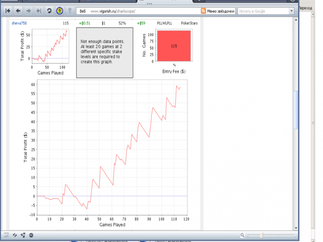Open the sheva758 player link
323x242 pixels.
(x=19, y=23)
